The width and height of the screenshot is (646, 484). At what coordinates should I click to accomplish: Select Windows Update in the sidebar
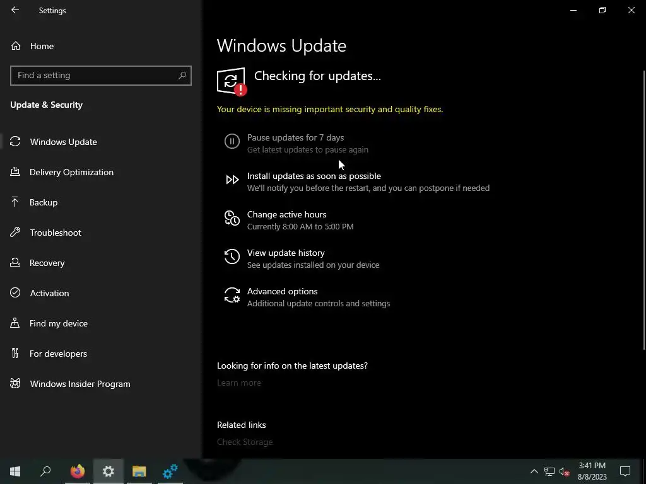[x=100, y=142]
